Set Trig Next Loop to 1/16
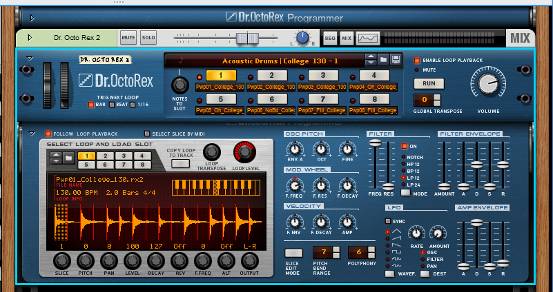The image size is (553, 292). [x=133, y=105]
